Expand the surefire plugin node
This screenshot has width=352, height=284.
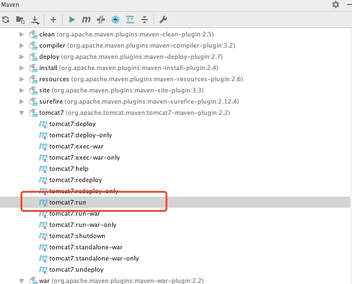[22, 101]
